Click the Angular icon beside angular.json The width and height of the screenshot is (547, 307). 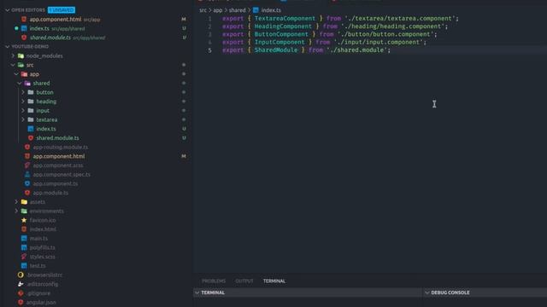click(21, 302)
